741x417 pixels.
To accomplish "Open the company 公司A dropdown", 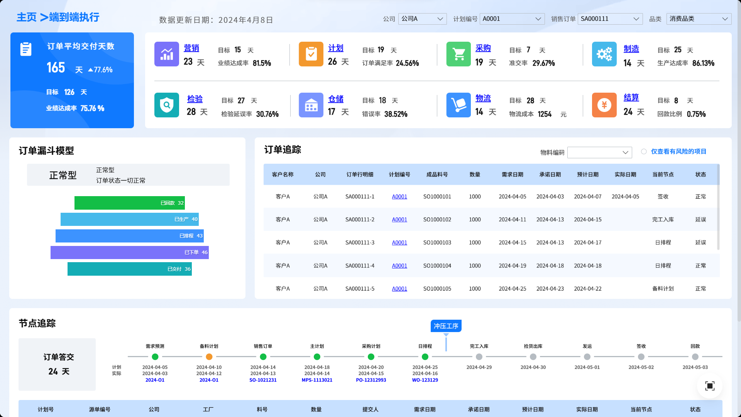I will (x=422, y=19).
